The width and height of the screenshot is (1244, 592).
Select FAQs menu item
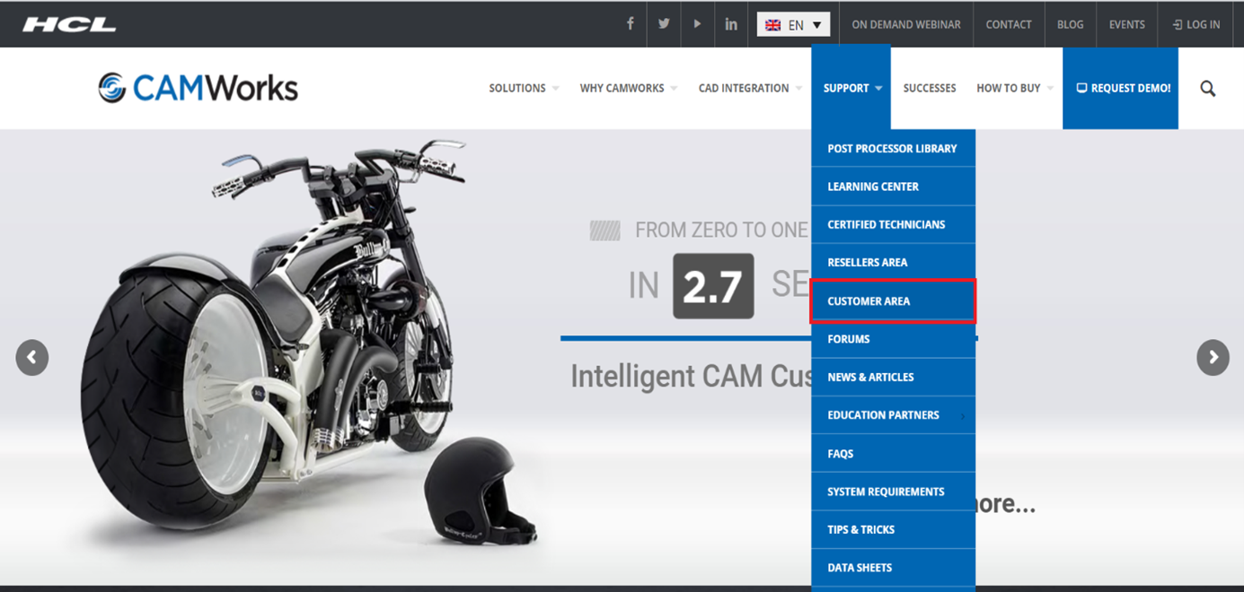894,454
